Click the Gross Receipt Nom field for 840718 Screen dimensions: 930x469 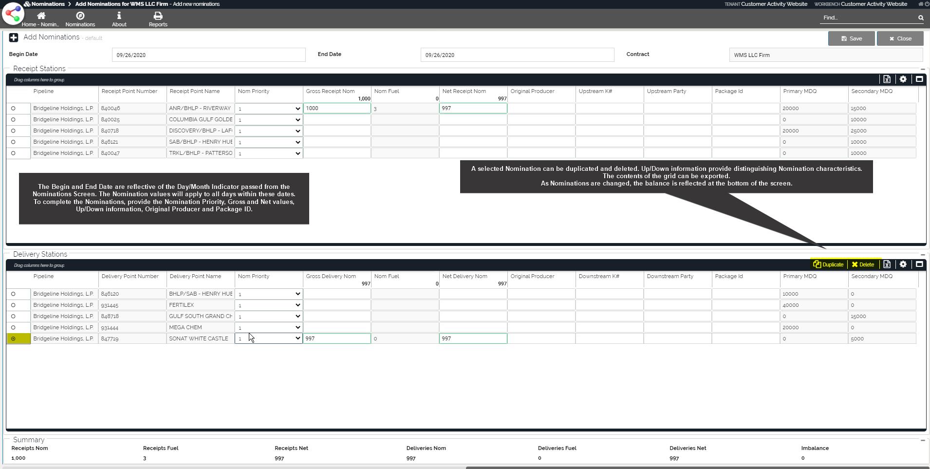pos(336,131)
